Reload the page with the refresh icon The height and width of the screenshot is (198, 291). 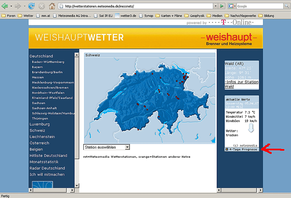[31, 6]
